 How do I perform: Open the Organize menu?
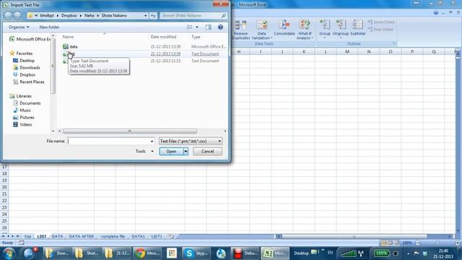(x=19, y=27)
